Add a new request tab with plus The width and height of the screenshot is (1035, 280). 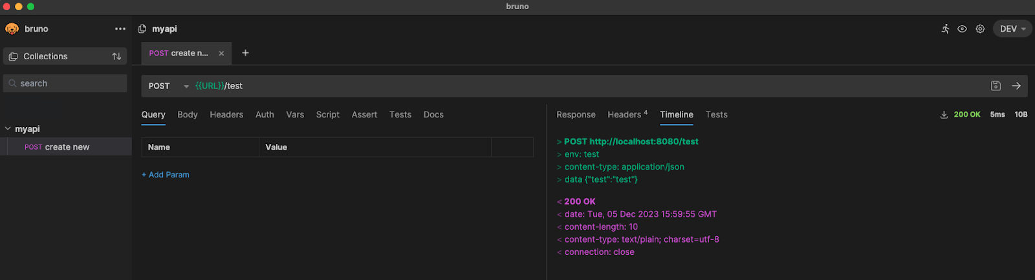(245, 53)
